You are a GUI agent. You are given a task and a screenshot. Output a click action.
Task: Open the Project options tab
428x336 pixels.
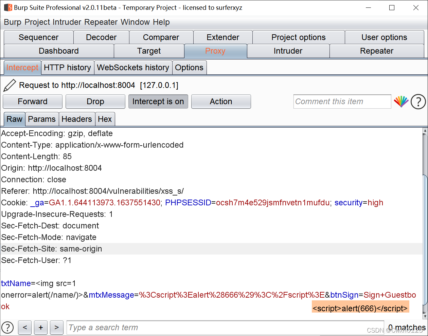[x=299, y=37]
